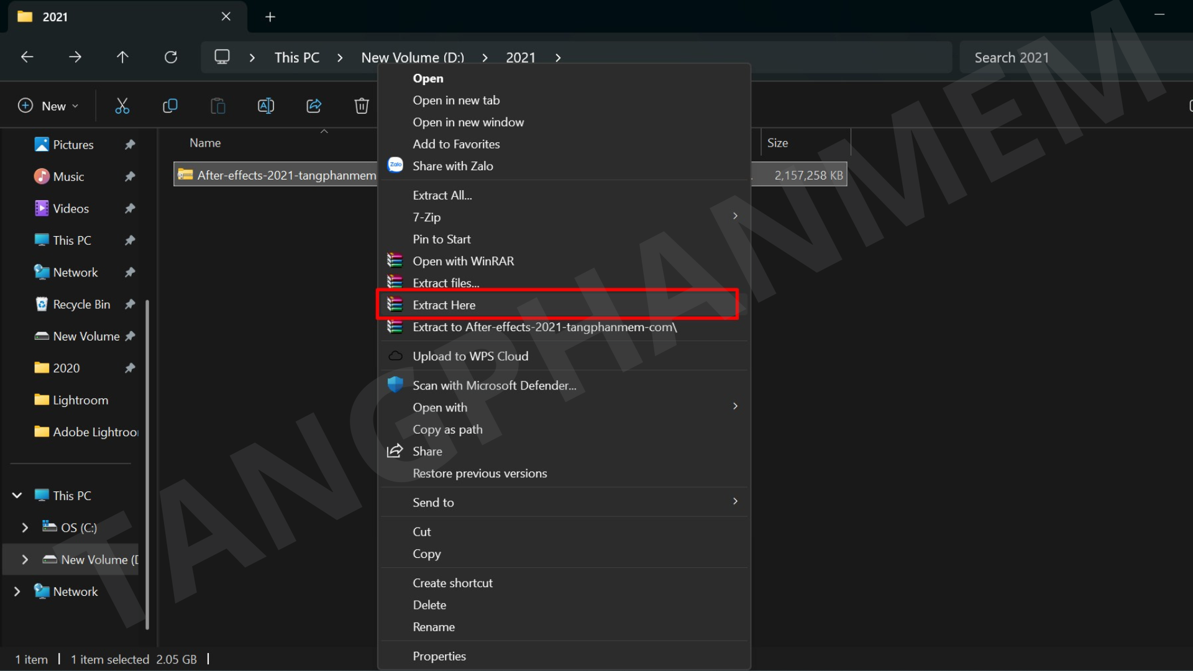Unpin Recycle Bin from Quick access
This screenshot has width=1193, height=671.
(x=130, y=304)
